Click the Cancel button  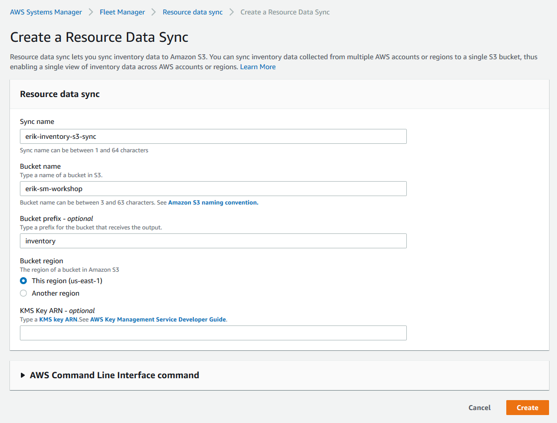pos(479,408)
